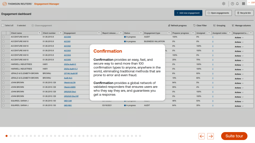Open the notifications bell
This screenshot has height=143, width=255.
237,4
